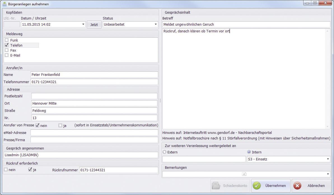Check 'nein' under Rückruf erforderlich

tap(6, 170)
